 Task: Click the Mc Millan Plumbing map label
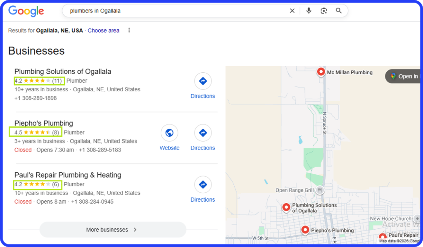click(x=349, y=72)
